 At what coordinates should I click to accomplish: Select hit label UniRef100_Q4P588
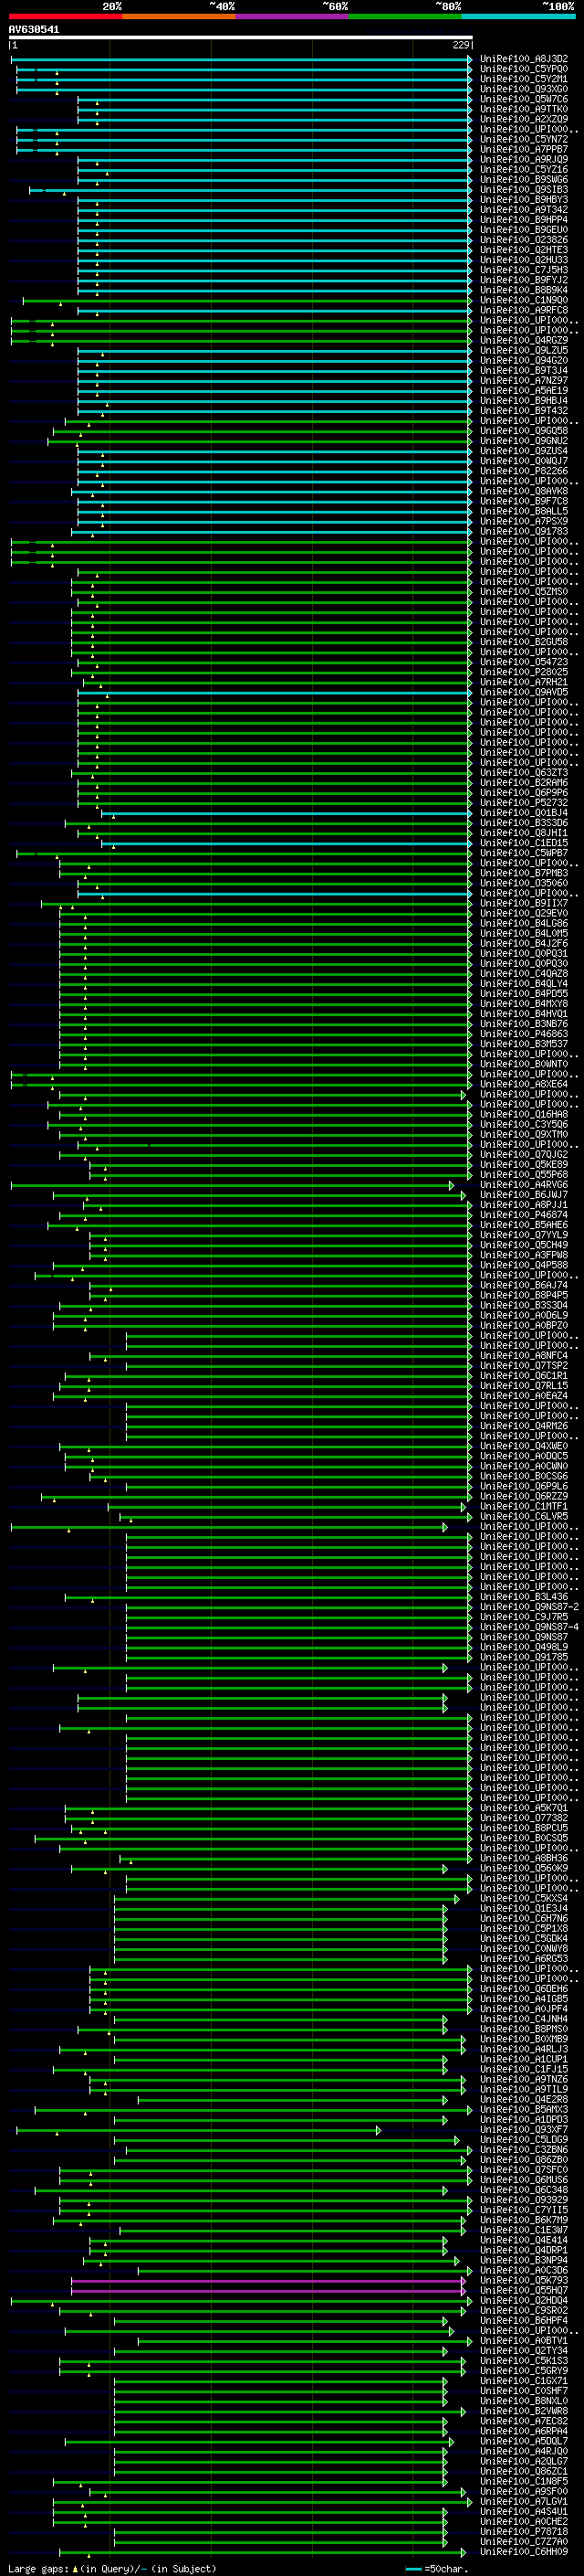(x=524, y=1265)
